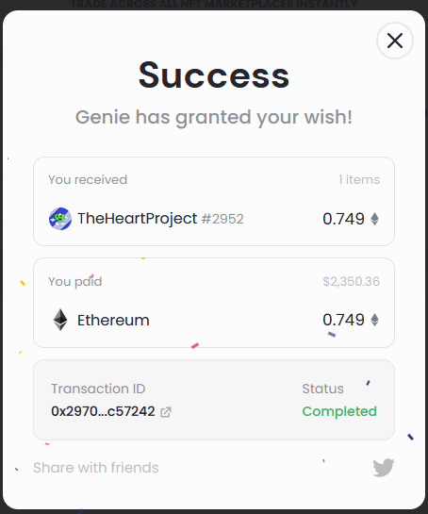Click ETH symbol beside received 0.749
The width and height of the screenshot is (428, 514).
[x=374, y=219]
